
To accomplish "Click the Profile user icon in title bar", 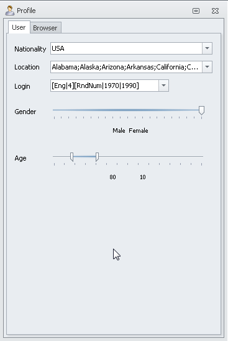I will coord(9,11).
